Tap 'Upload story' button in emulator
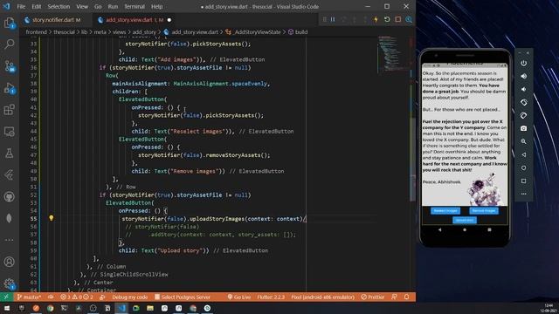This screenshot has height=314, width=559. point(465,220)
